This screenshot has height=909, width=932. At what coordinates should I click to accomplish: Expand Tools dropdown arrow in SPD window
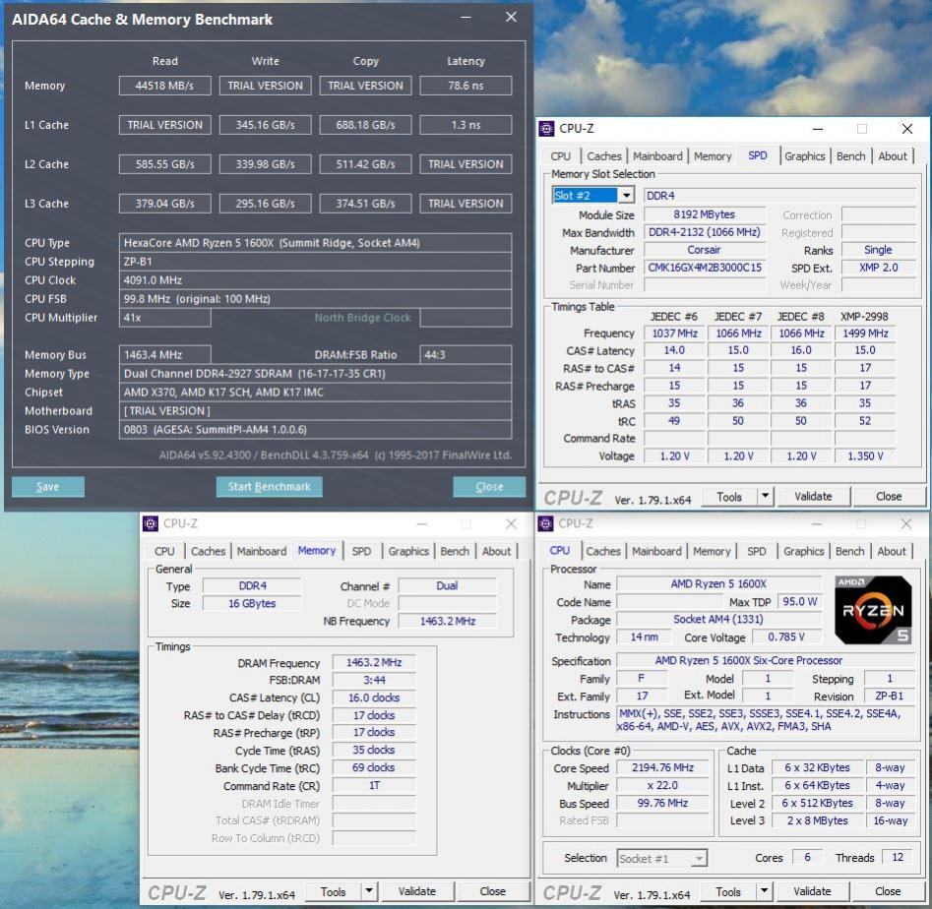point(766,496)
